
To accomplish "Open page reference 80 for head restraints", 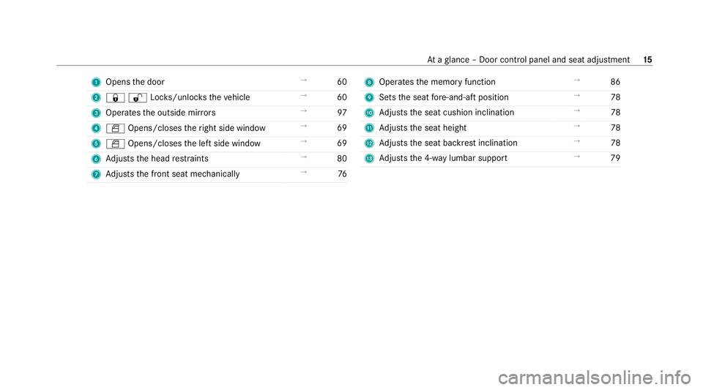I will click(x=342, y=159).
